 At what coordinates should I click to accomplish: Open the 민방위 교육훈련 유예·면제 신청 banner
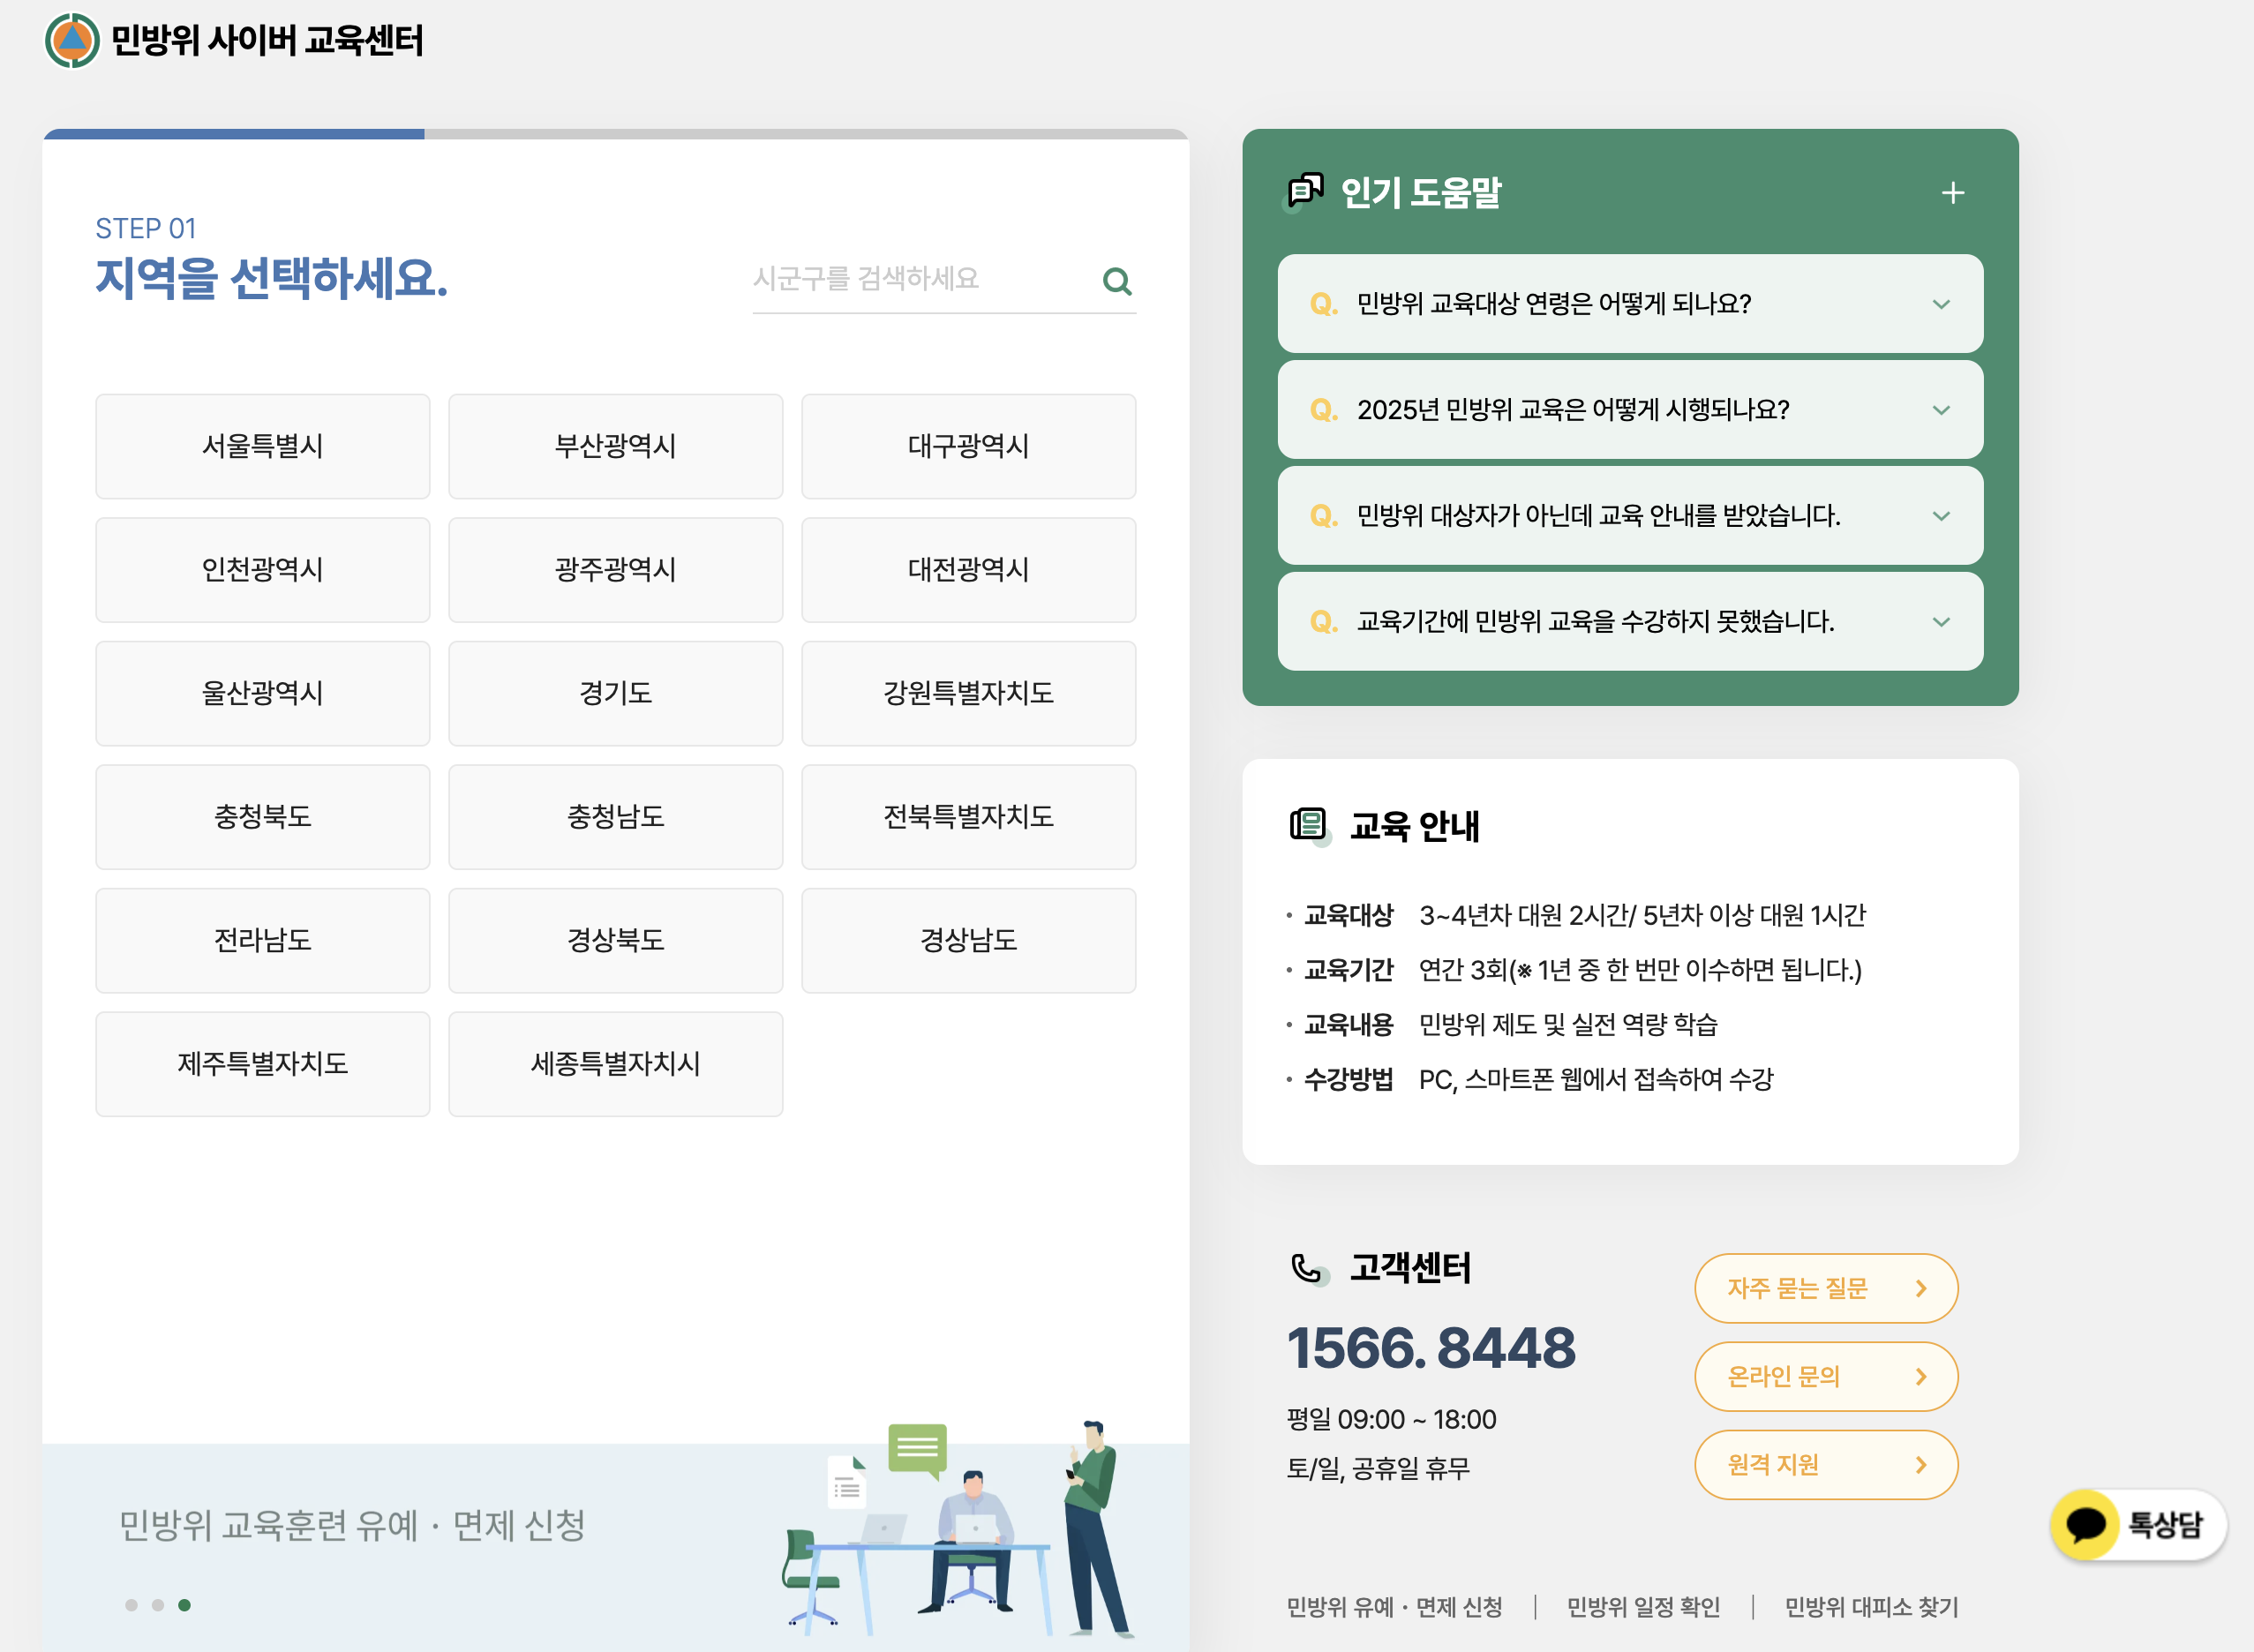pos(355,1526)
